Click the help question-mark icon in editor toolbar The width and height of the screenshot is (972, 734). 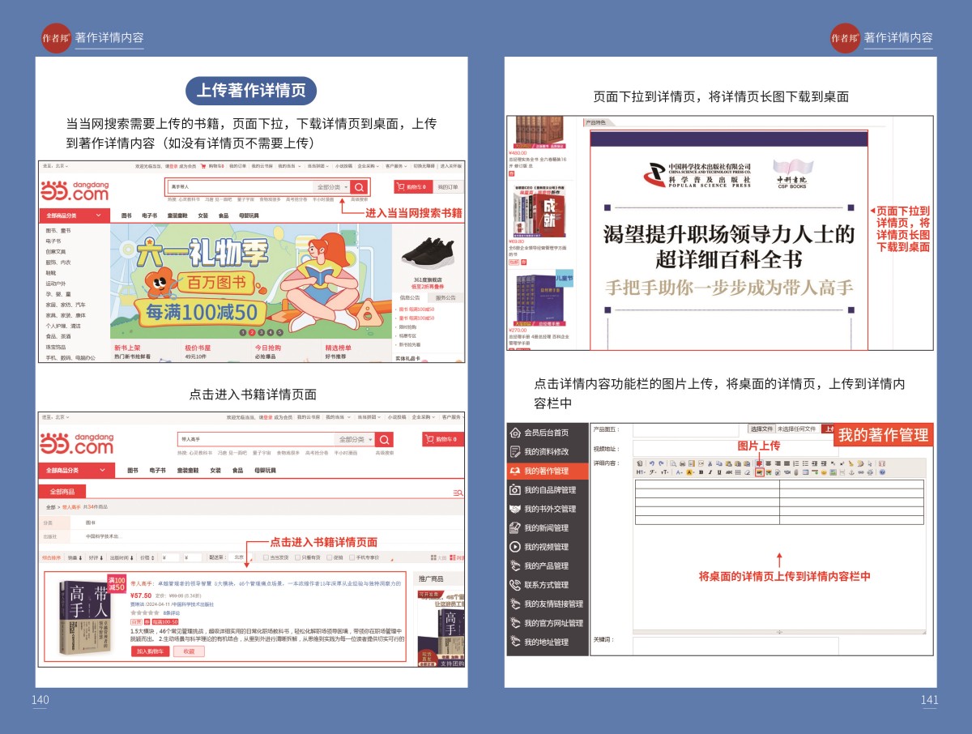tap(882, 472)
